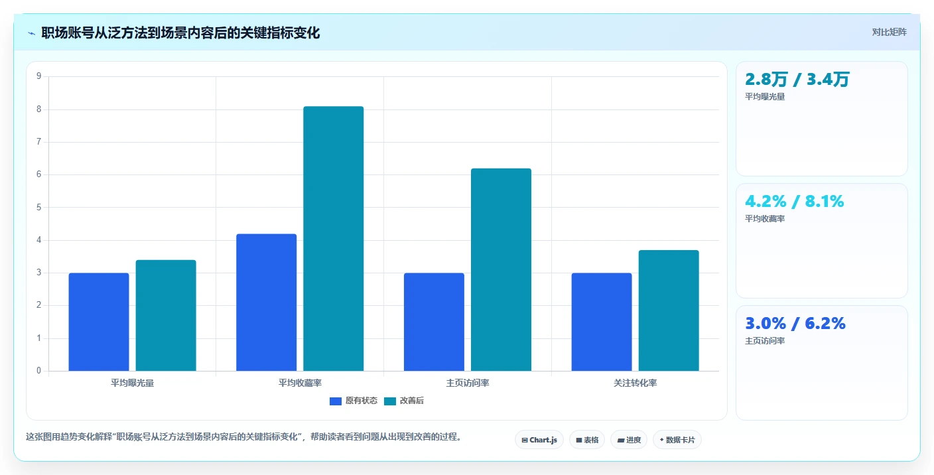Click the 平均曝光量 caption in first card
934x475 pixels.
765,97
